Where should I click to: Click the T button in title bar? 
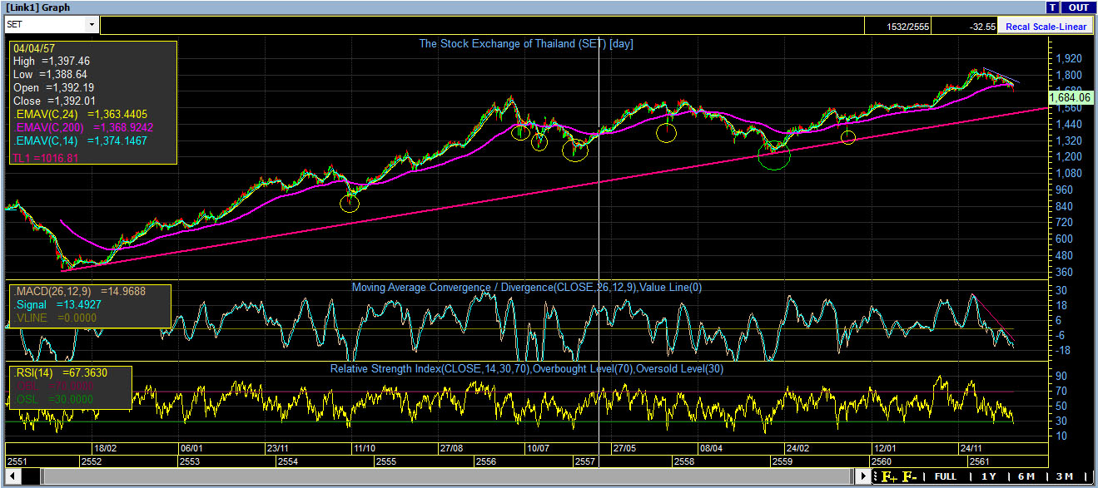tap(1053, 7)
